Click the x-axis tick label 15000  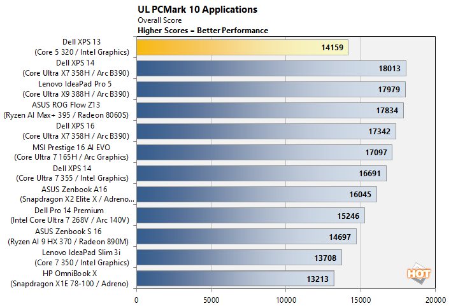(x=361, y=300)
